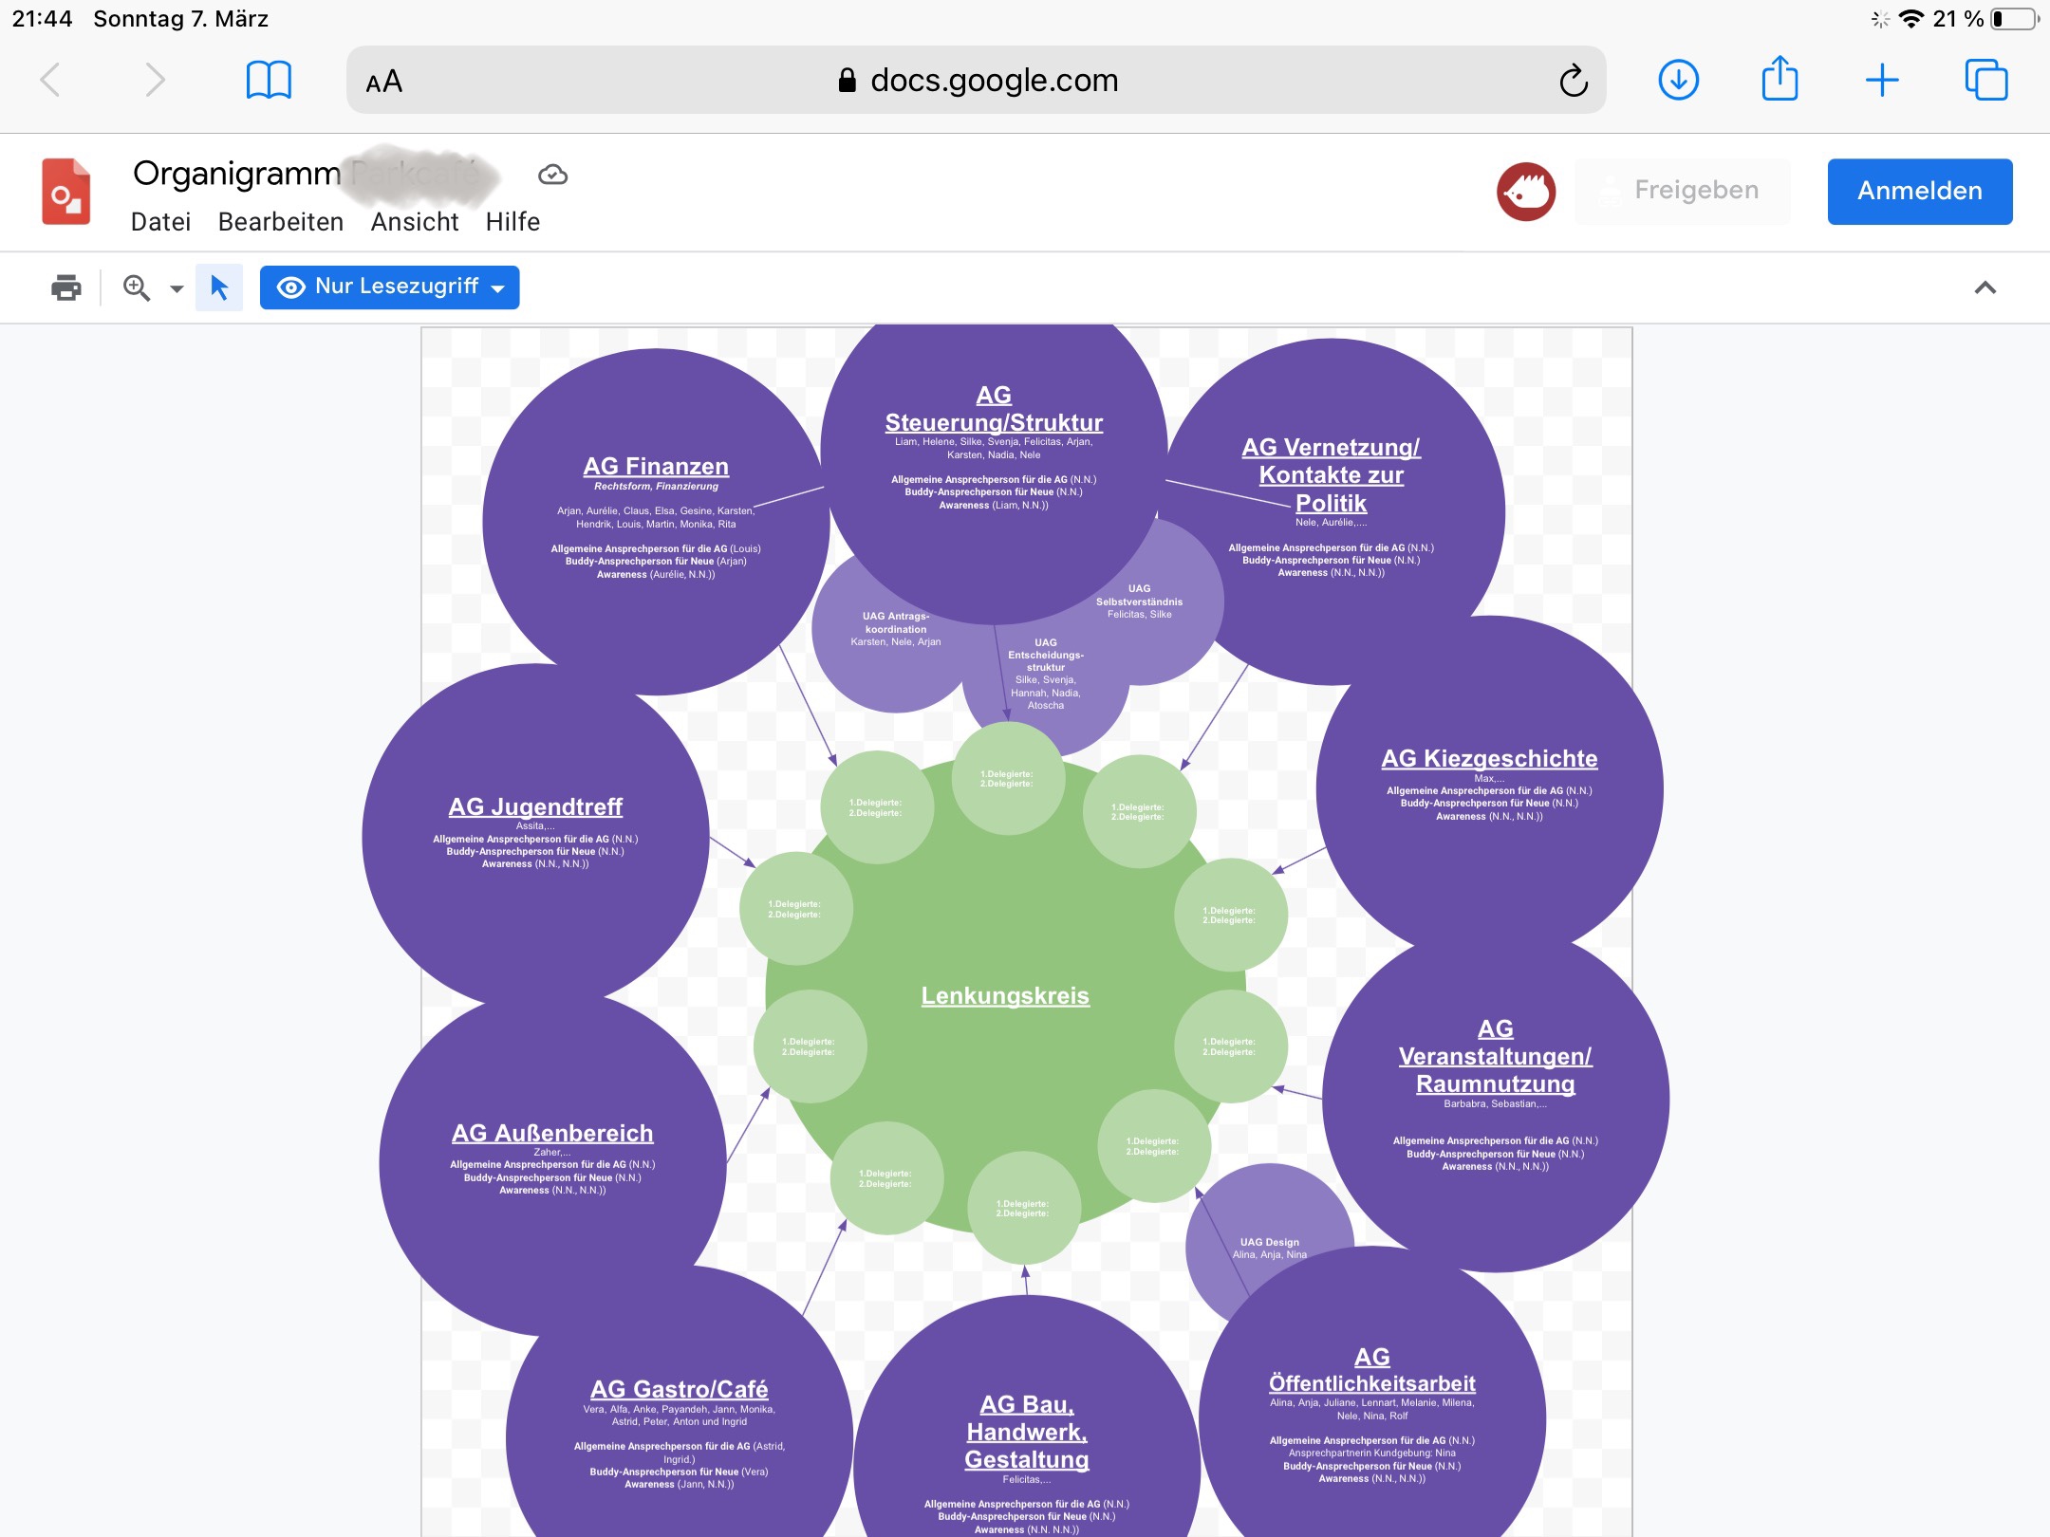Open the Safari share sheet icon
Image resolution: width=2050 pixels, height=1537 pixels.
1780,79
